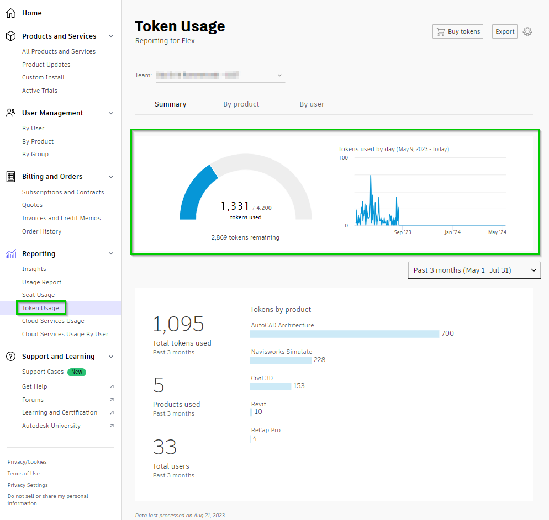Screen dimensions: 549x520
Task: Open the Terms of Use link
Action: (23, 473)
